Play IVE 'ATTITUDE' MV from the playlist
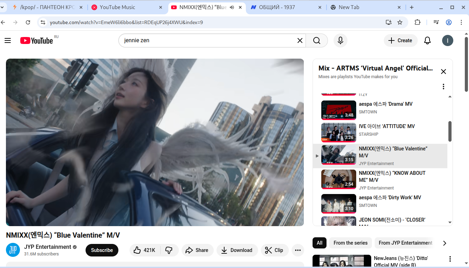 387,126
